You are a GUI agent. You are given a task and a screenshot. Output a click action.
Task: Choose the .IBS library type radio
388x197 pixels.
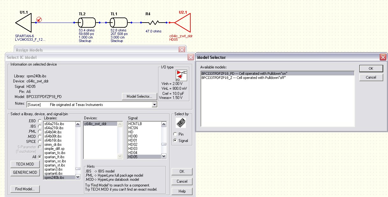coord(39,126)
